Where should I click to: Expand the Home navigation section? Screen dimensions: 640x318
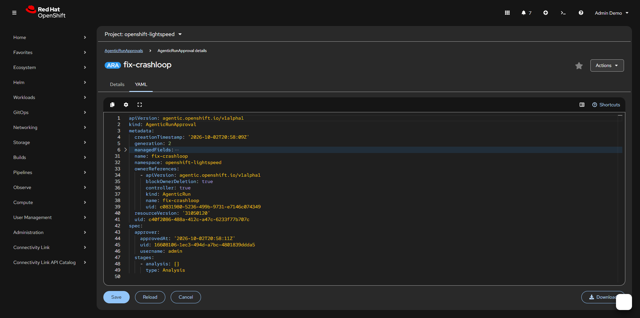50,37
